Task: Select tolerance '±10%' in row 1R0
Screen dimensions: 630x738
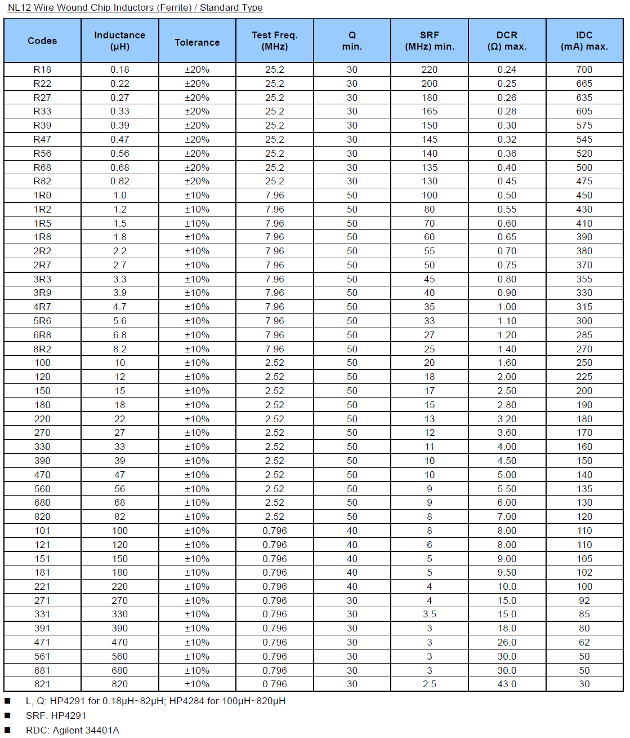Action: pos(197,195)
